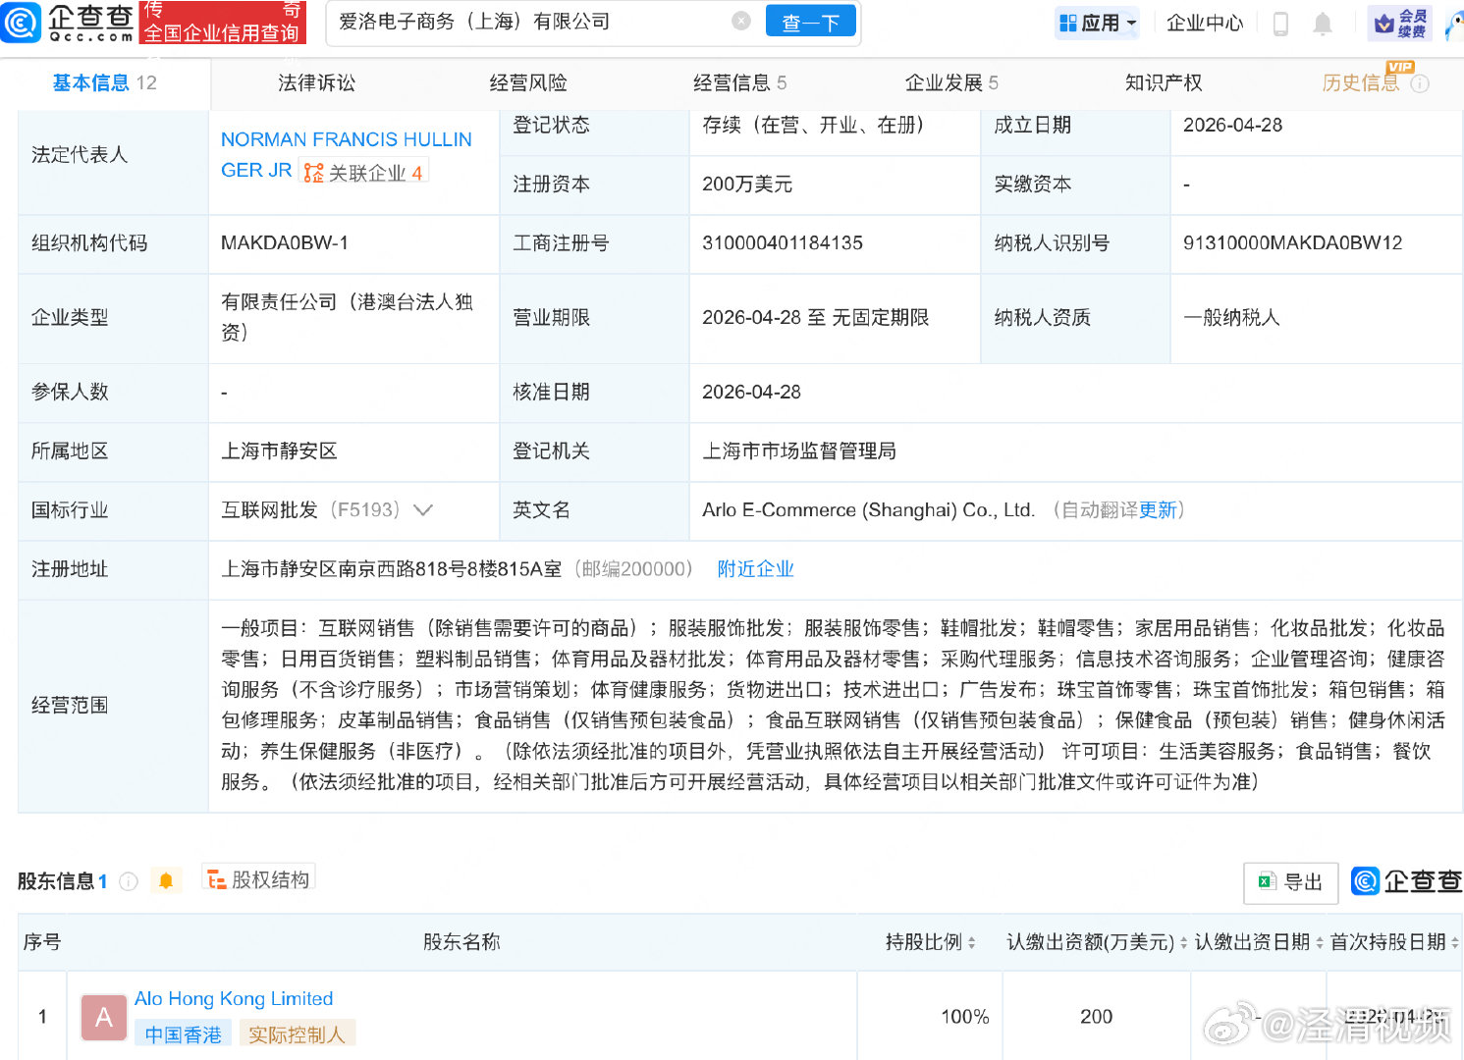Open 股权结构 view
This screenshot has width=1464, height=1060.
258,879
